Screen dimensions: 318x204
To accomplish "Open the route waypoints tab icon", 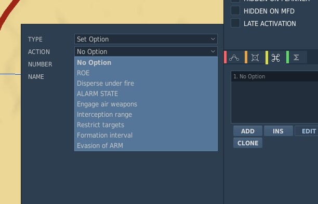I will [234, 58].
